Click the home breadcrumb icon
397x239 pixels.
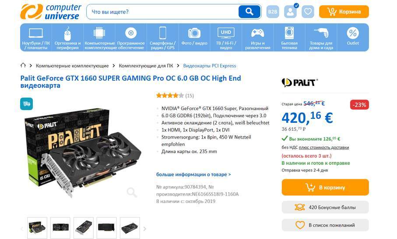coord(23,65)
